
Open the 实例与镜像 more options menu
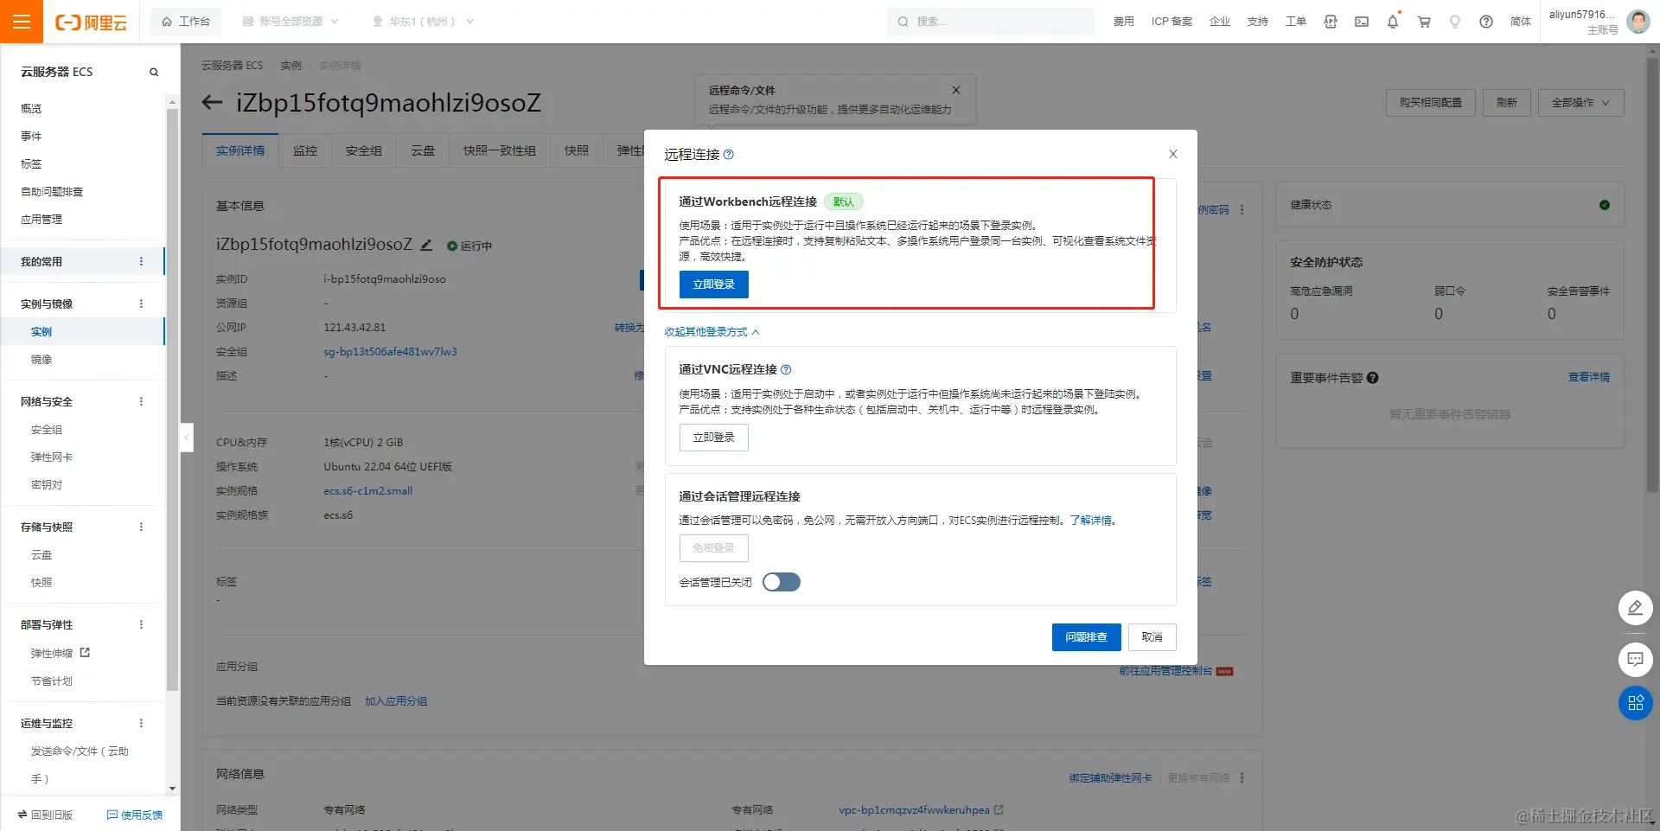pos(142,304)
